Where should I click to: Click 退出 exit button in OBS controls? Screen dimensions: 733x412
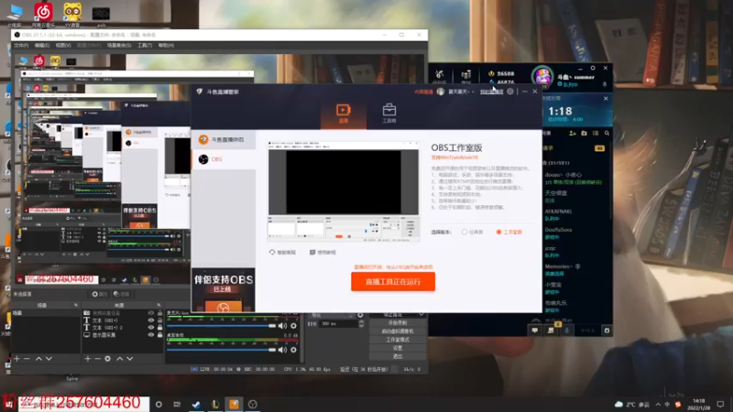coord(398,356)
